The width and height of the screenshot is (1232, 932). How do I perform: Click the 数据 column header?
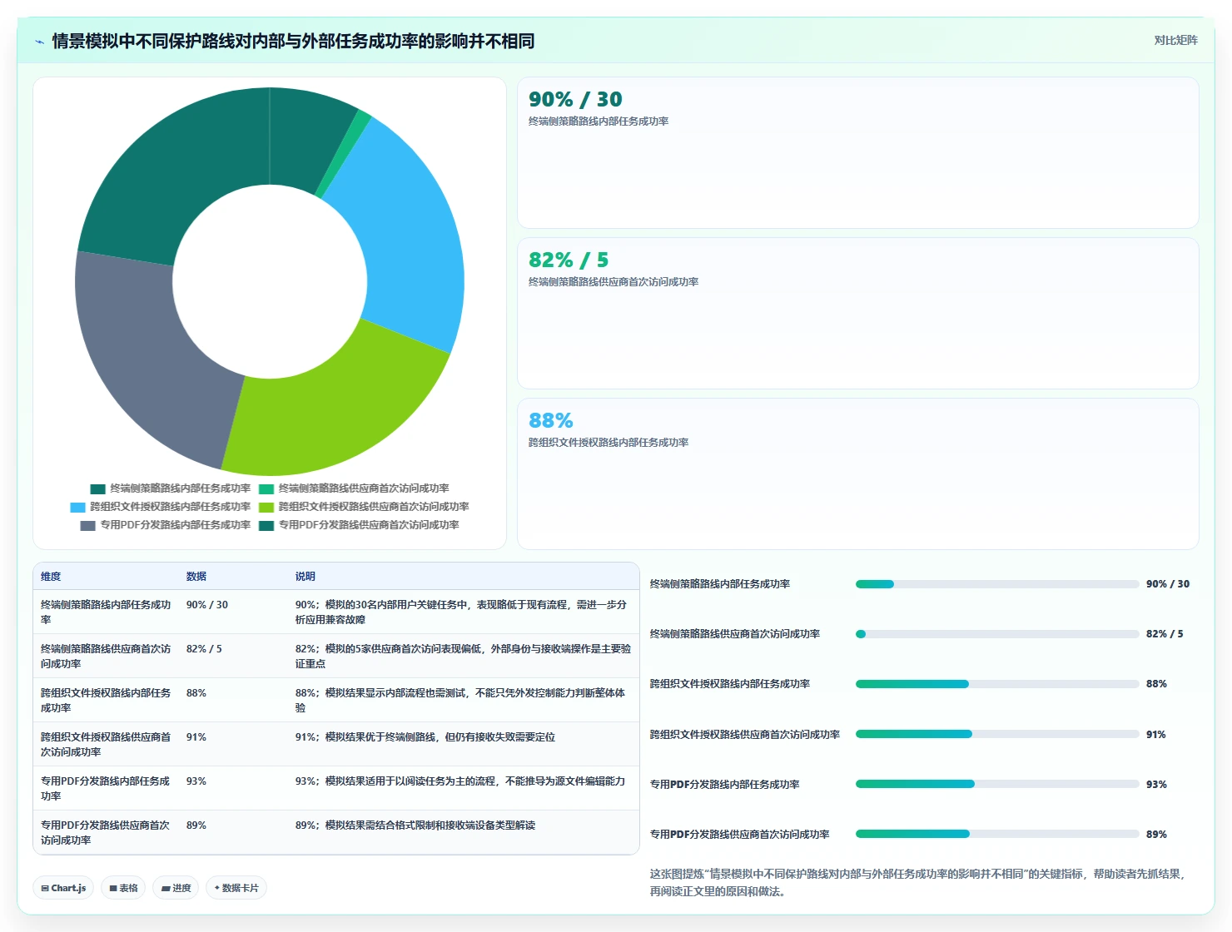(196, 576)
